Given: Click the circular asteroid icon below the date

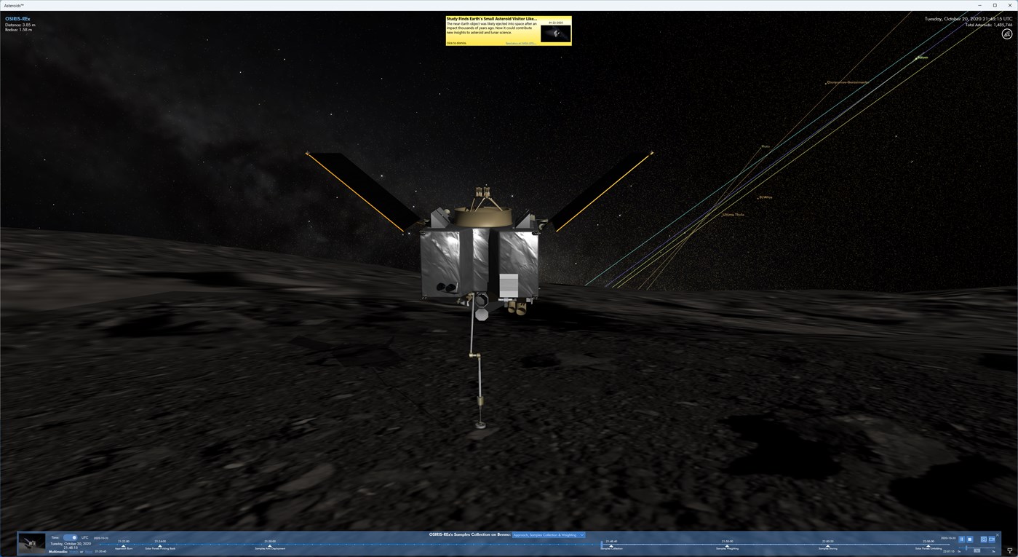Looking at the screenshot, I should [1007, 33].
